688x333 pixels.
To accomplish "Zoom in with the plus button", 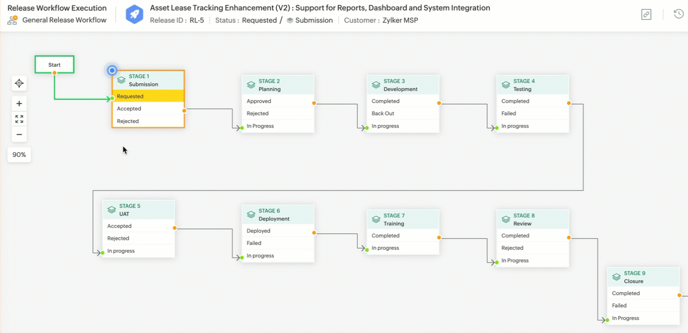I will (x=19, y=104).
